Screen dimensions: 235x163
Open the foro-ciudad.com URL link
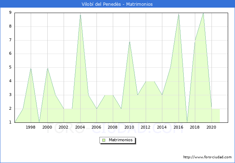[208, 157]
